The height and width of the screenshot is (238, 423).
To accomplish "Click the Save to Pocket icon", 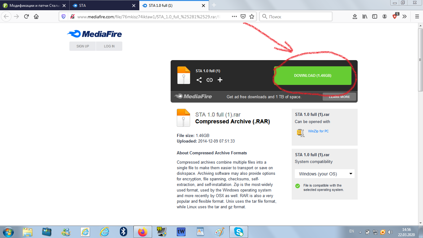I will pyautogui.click(x=243, y=16).
